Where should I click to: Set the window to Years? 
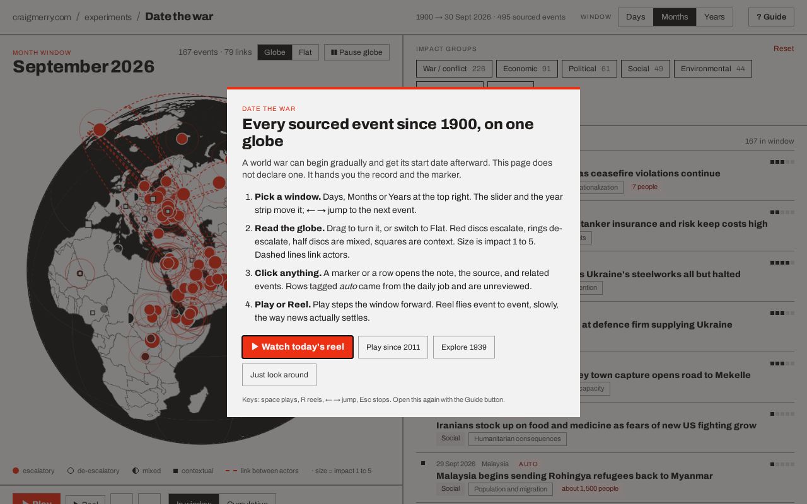coord(714,17)
